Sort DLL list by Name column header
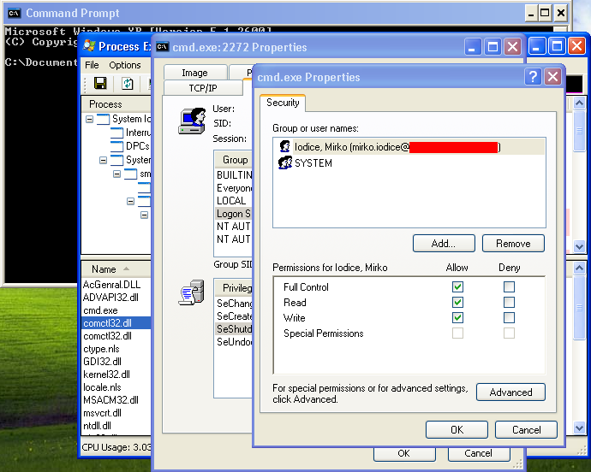The image size is (591, 472). click(116, 269)
